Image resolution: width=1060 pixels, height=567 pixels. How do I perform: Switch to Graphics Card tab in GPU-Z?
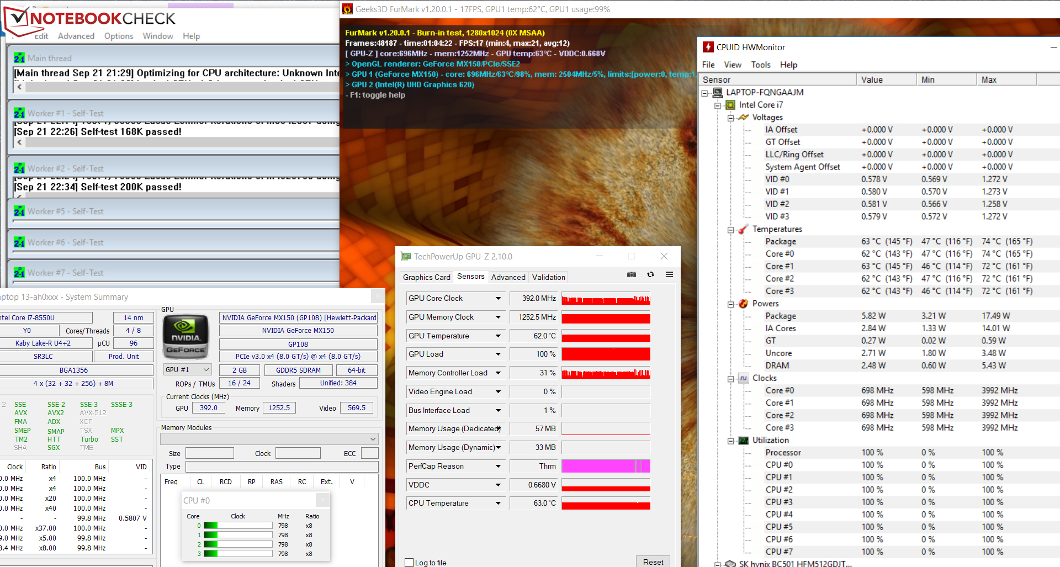(x=427, y=277)
